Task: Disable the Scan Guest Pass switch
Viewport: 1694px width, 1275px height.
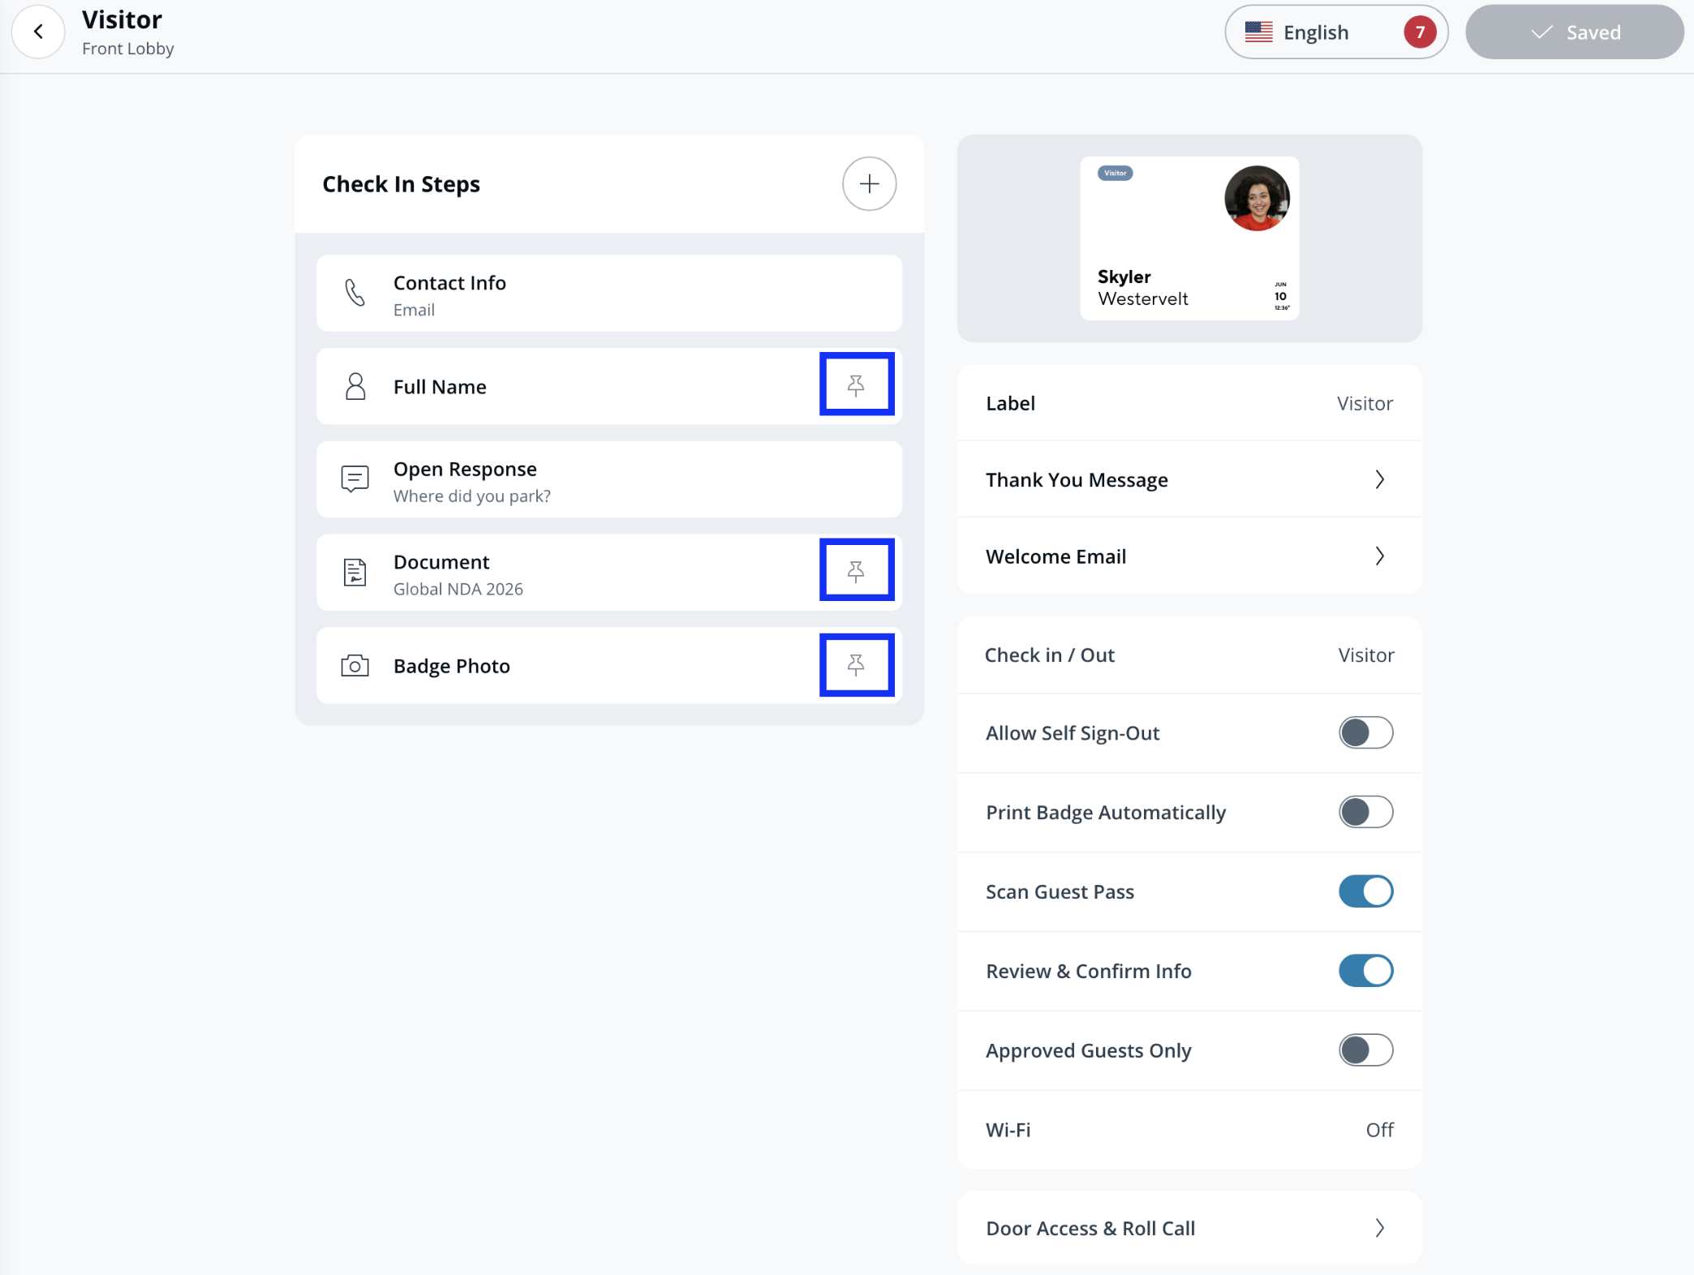Action: point(1365,891)
